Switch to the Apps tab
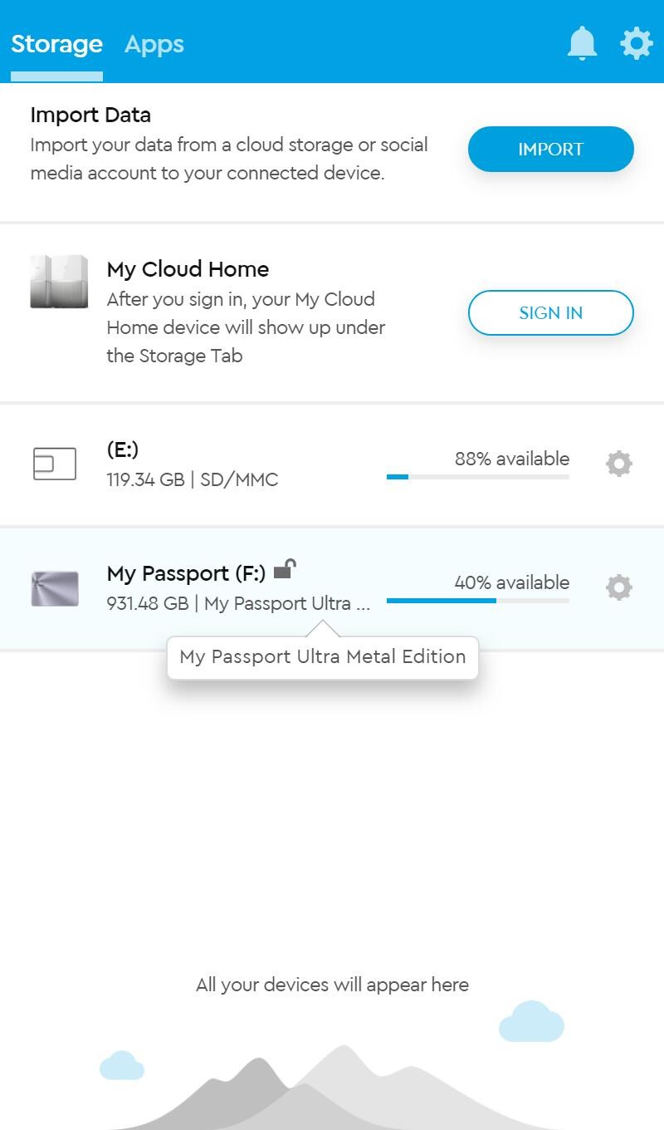 154,44
